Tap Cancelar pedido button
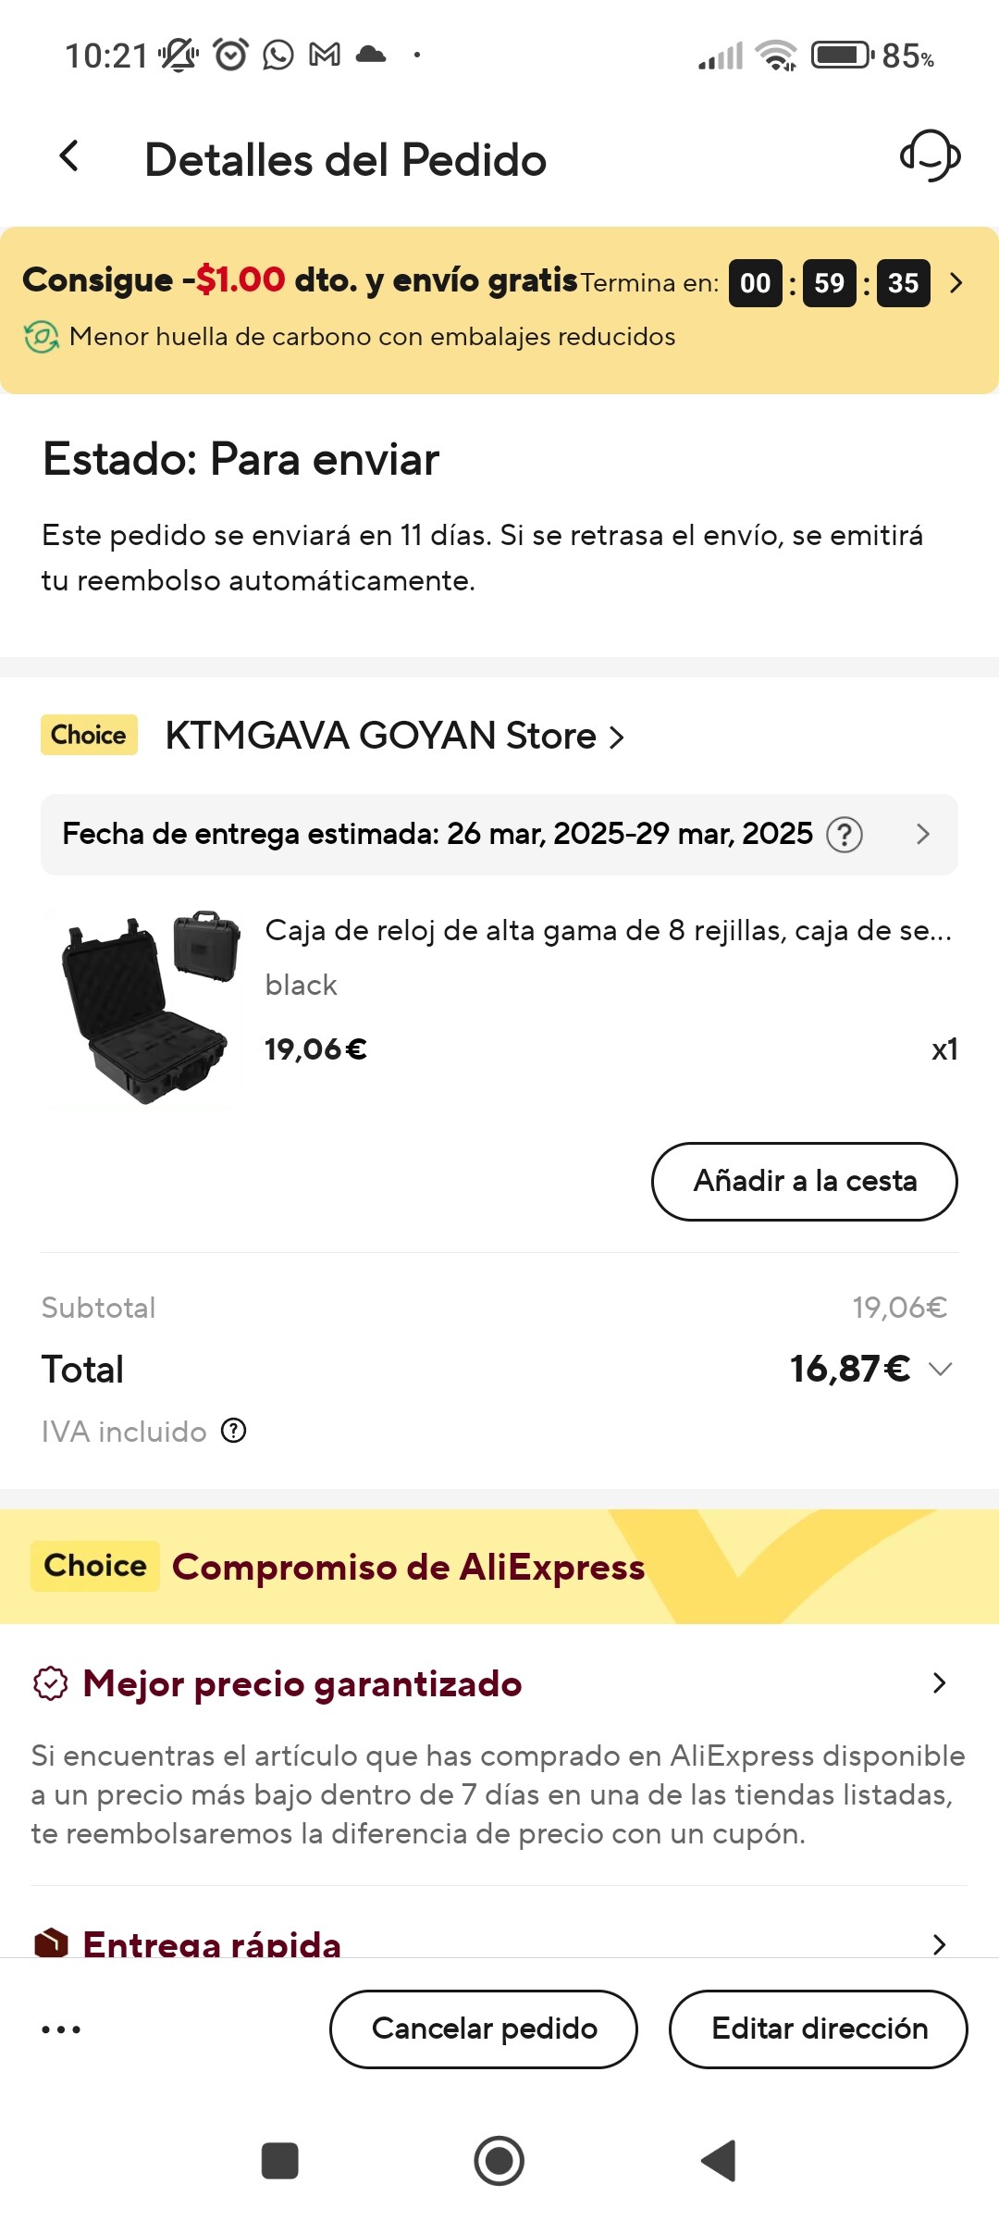The height and width of the screenshot is (2221, 999). pos(484,2029)
